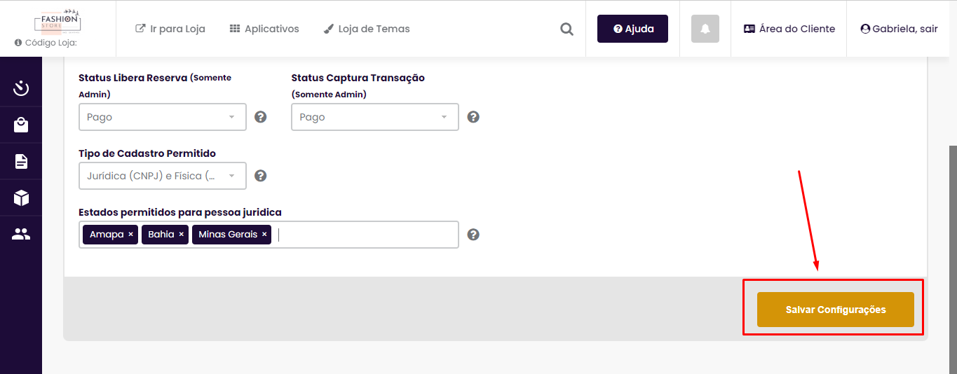Open the products box icon in sidebar
Image resolution: width=957 pixels, height=374 pixels.
point(21,198)
